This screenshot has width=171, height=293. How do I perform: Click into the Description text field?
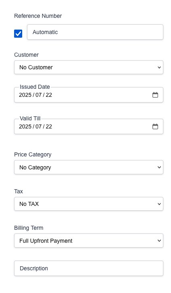click(89, 268)
